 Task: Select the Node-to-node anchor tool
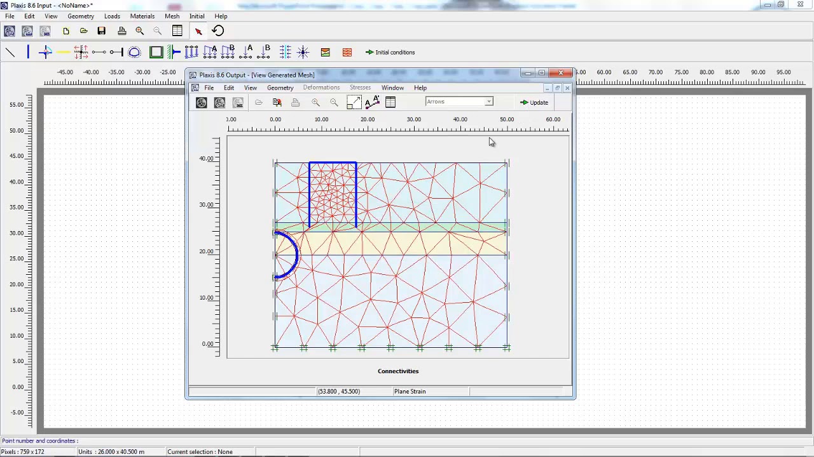(99, 52)
